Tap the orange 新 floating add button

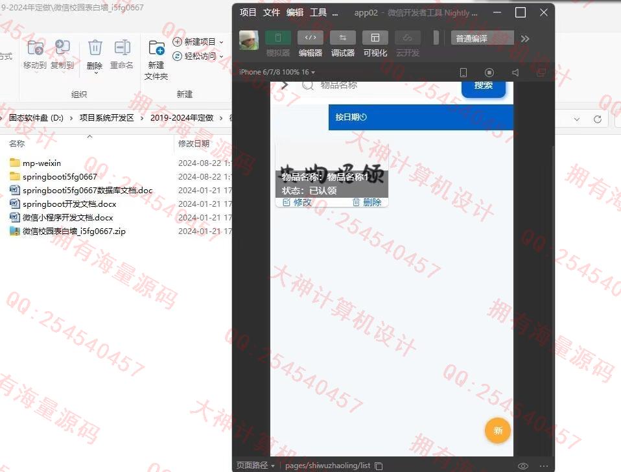497,431
